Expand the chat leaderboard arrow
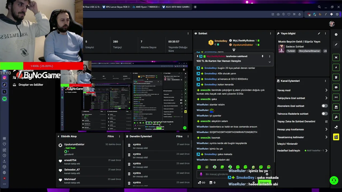 coord(234,50)
